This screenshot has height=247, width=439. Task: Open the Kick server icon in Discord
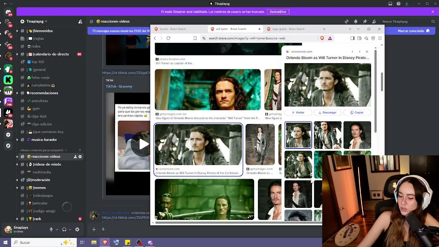[8, 80]
